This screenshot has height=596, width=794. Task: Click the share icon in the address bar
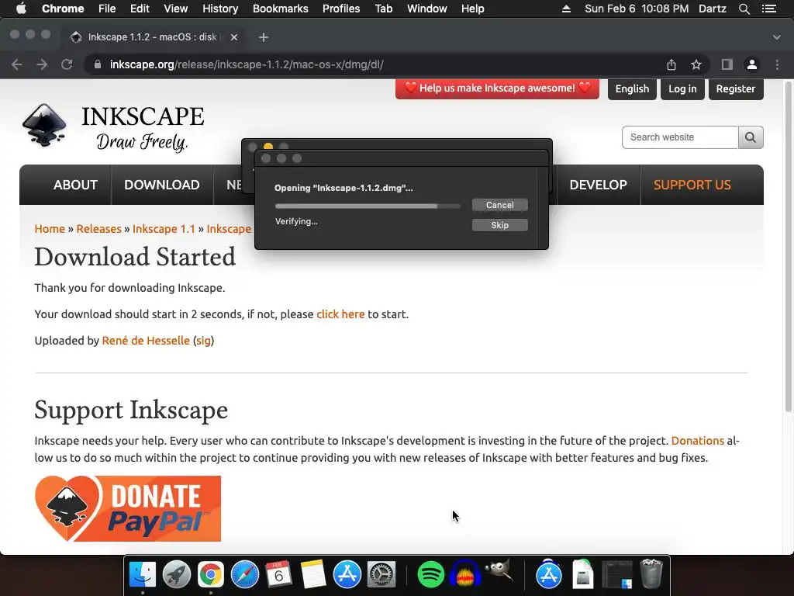coord(671,64)
